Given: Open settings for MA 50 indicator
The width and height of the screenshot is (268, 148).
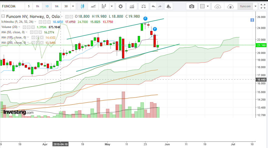Looking at the screenshot, I should 36,32.
